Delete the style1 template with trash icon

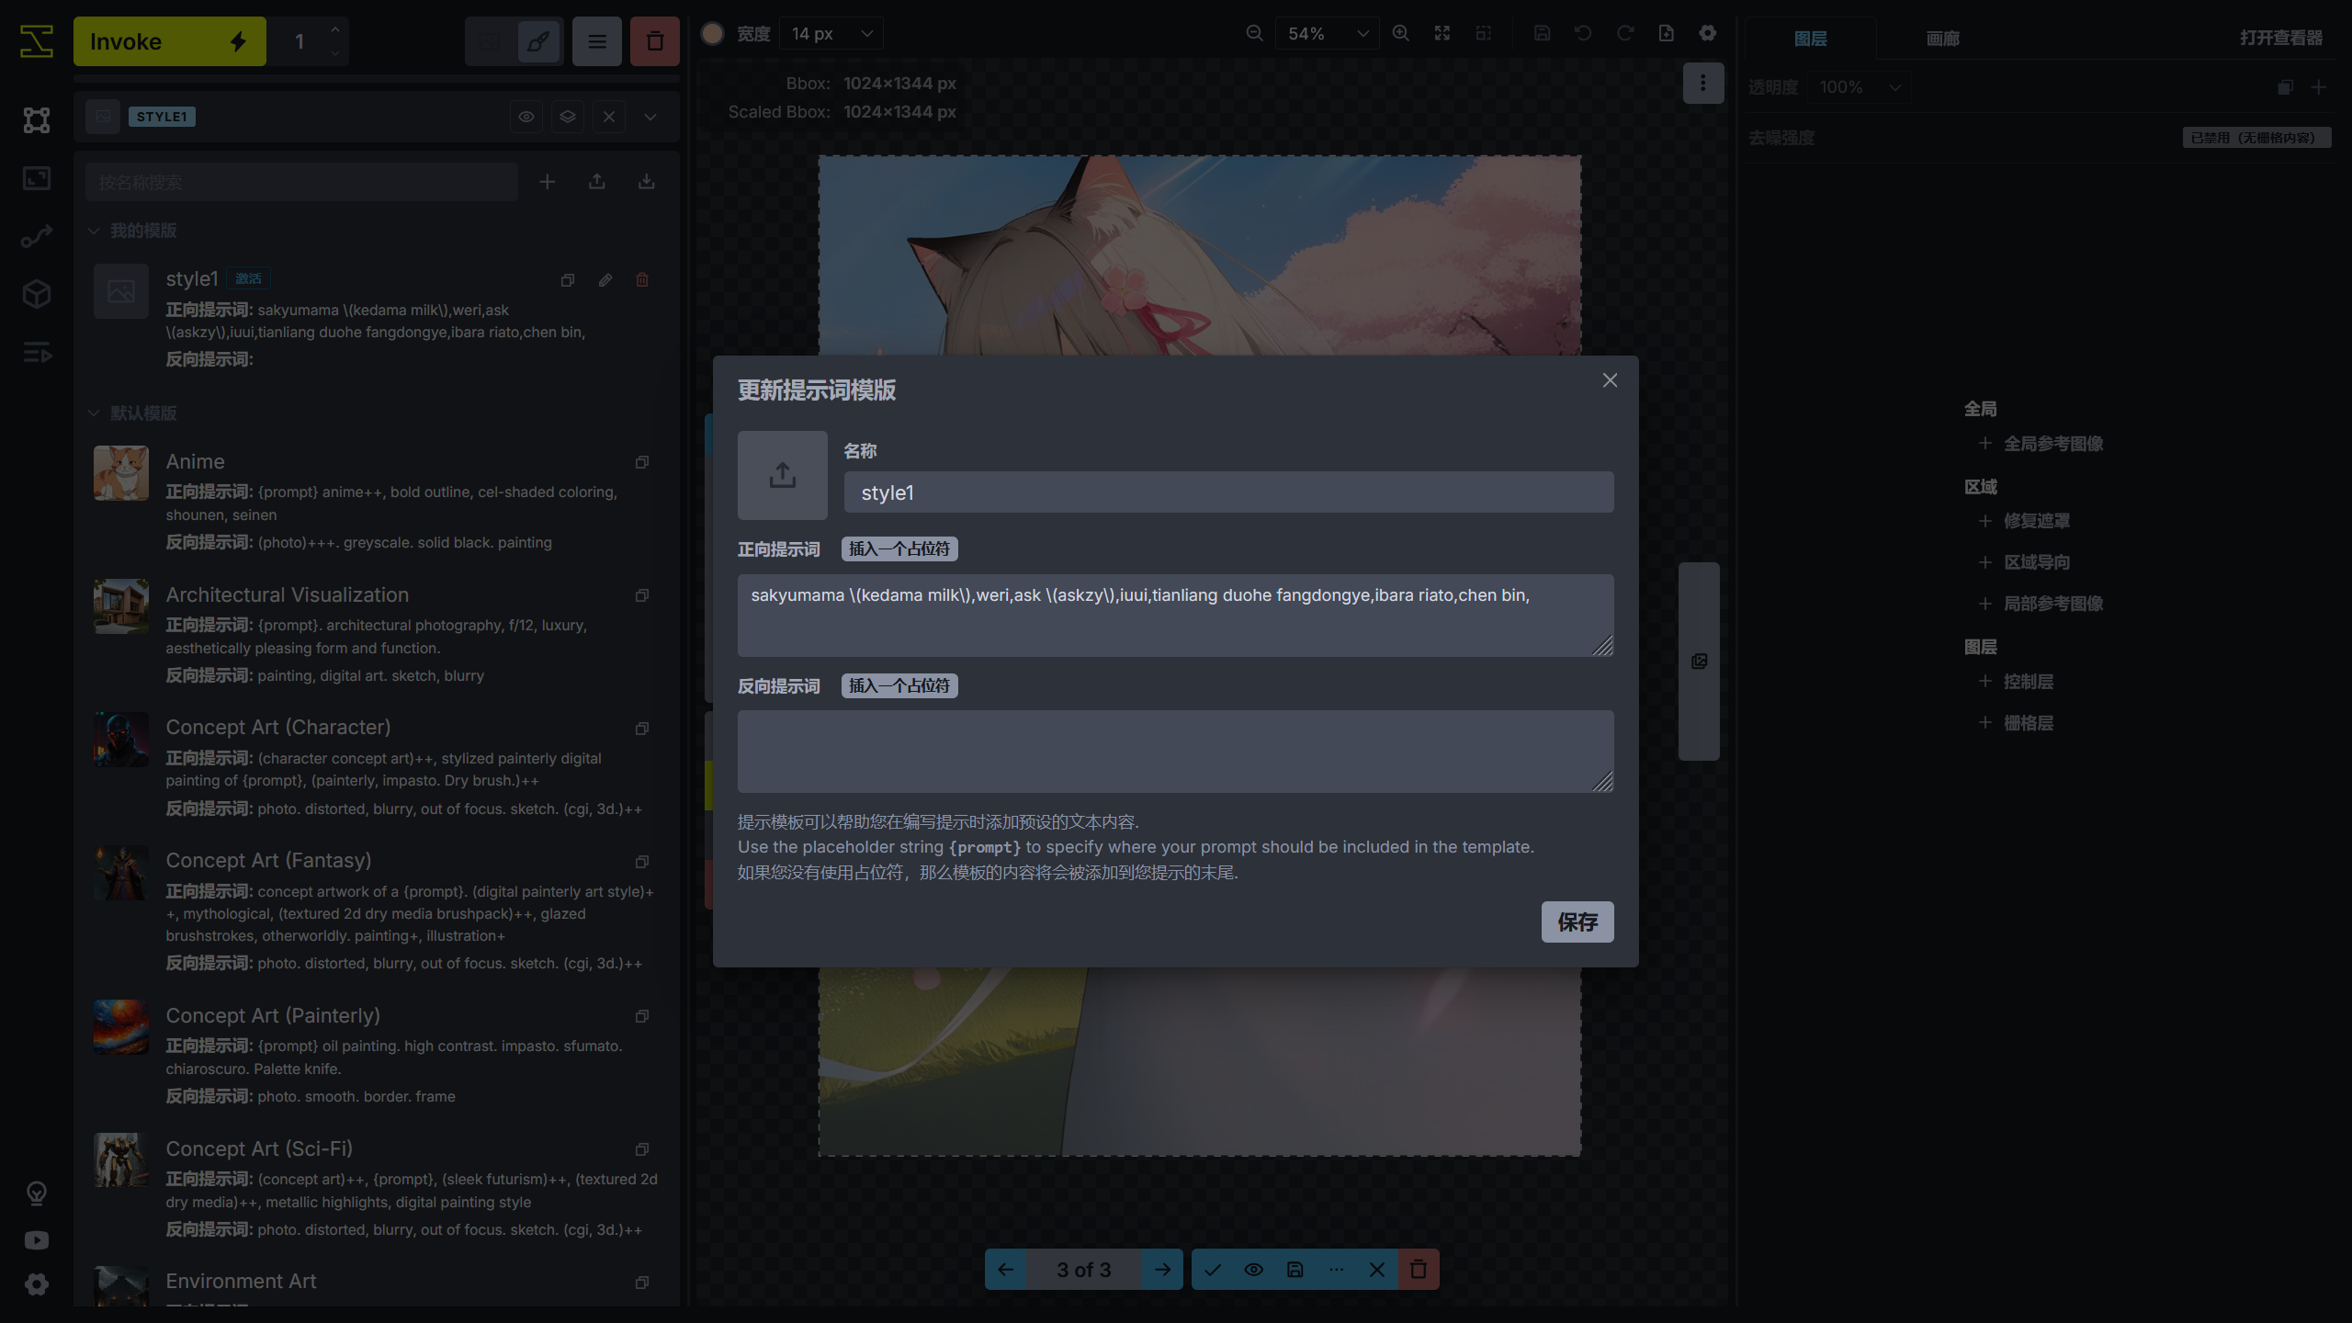tap(642, 280)
